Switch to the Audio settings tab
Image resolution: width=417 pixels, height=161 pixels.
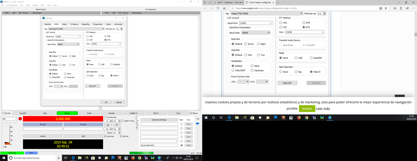point(64,24)
